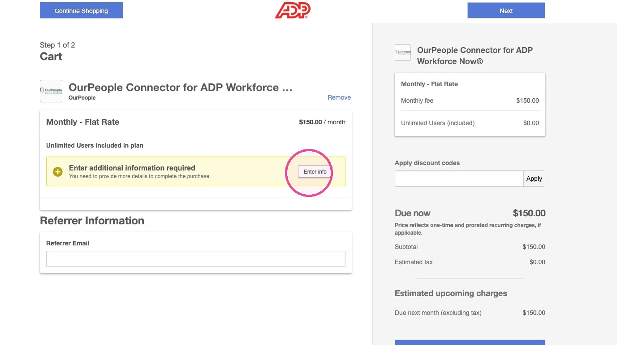Select the cart product title 'OurPeople Connector for ADP Workforce …'

point(181,87)
